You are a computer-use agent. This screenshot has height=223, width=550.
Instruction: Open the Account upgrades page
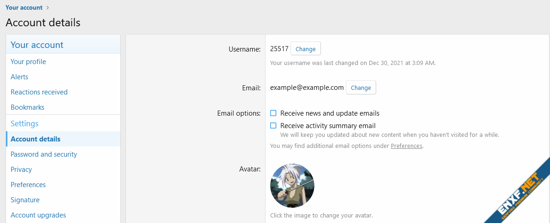click(x=38, y=215)
